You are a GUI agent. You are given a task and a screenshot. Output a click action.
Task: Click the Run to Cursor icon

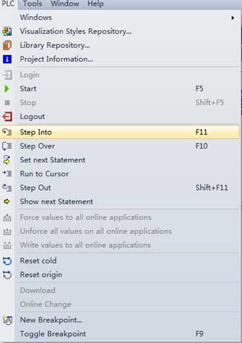click(7, 174)
